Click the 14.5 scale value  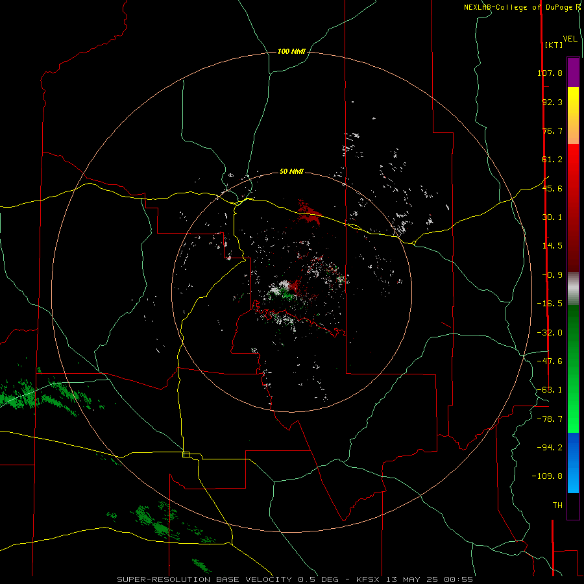click(x=552, y=246)
